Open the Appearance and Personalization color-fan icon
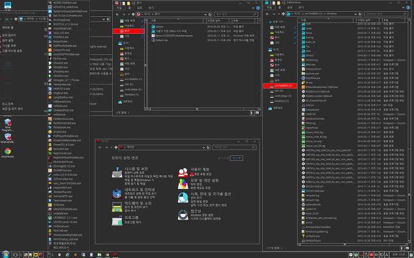Screen dimensions: 414x258 point(183,184)
